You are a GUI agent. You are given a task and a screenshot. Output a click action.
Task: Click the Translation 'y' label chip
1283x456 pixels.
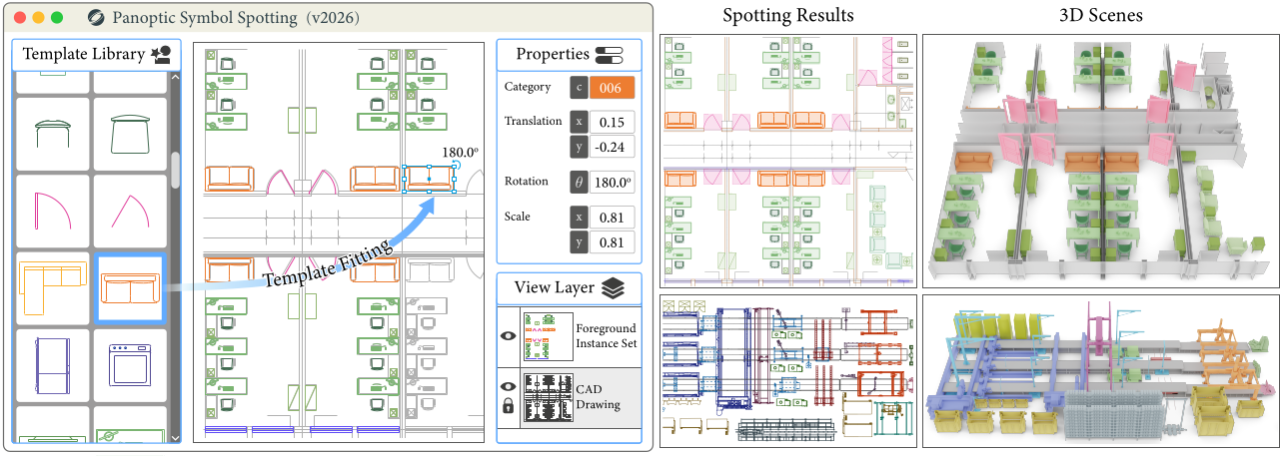(x=579, y=148)
